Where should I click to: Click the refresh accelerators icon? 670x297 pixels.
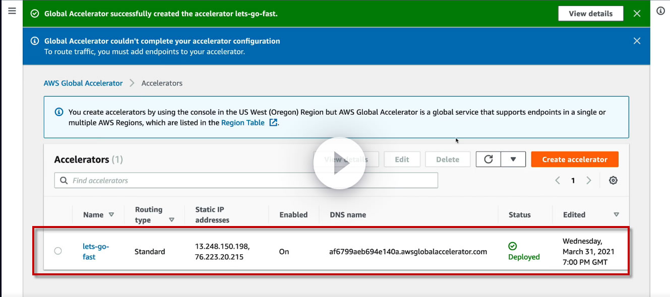(x=488, y=160)
